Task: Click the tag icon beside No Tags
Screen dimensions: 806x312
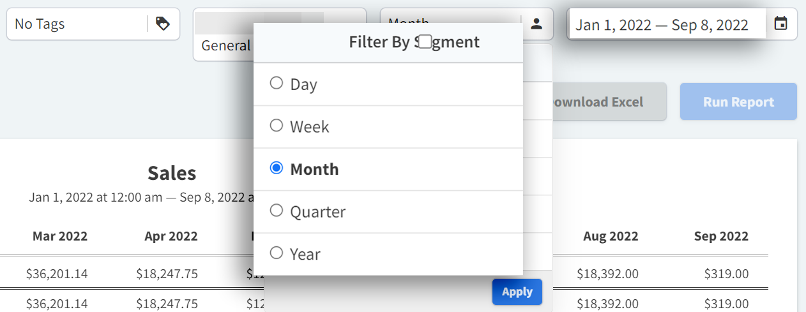Action: click(x=163, y=24)
